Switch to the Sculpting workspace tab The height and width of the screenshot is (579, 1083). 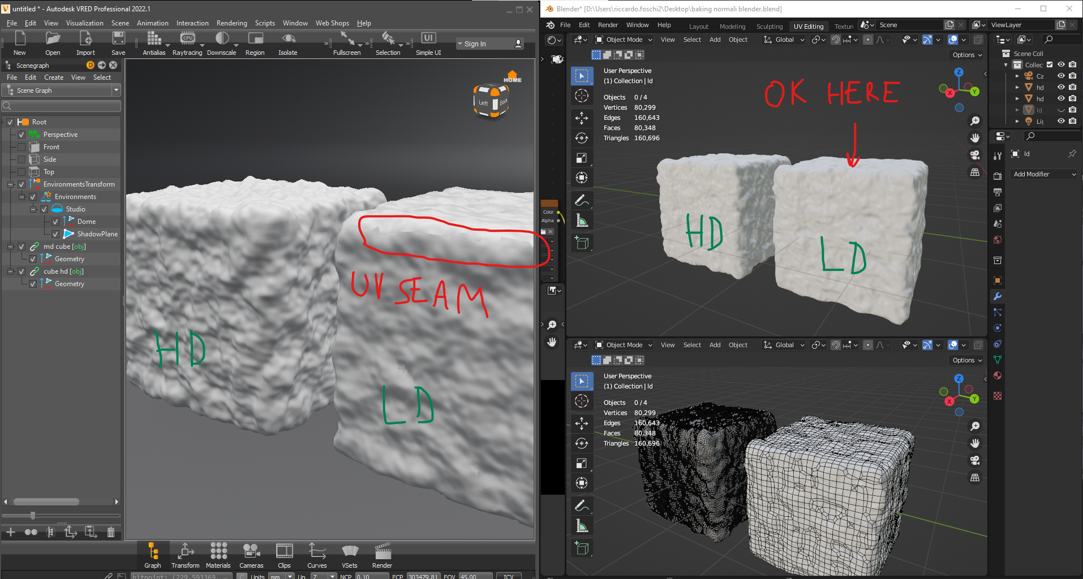pos(769,26)
